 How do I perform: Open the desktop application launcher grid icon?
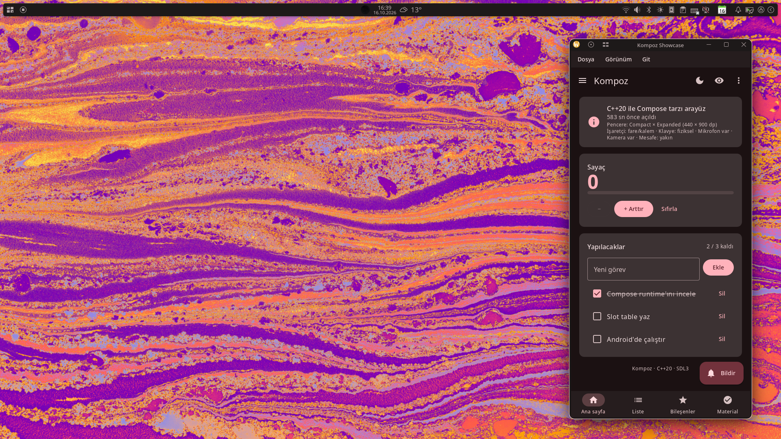pos(10,10)
